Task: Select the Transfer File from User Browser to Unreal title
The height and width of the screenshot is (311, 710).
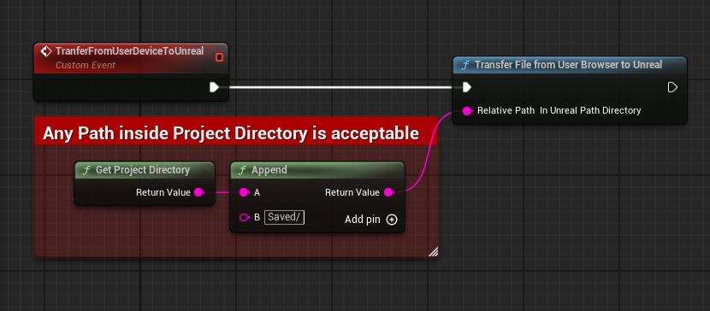Action: click(568, 65)
